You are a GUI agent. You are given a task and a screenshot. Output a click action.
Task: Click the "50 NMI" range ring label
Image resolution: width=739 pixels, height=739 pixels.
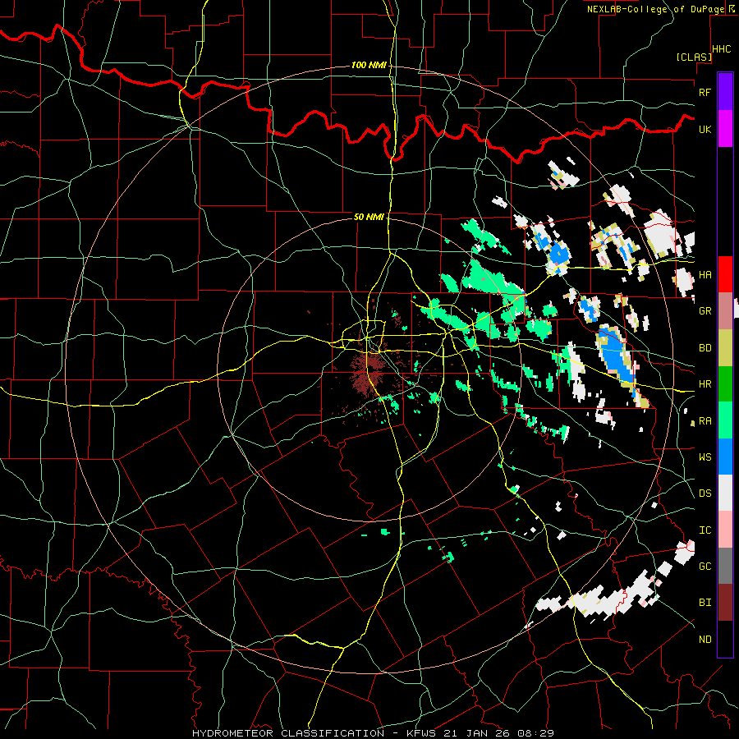pyautogui.click(x=369, y=217)
